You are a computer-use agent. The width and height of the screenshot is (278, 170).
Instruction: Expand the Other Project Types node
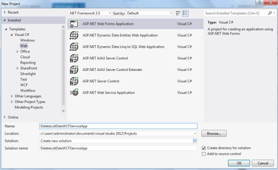pyautogui.click(x=12, y=102)
